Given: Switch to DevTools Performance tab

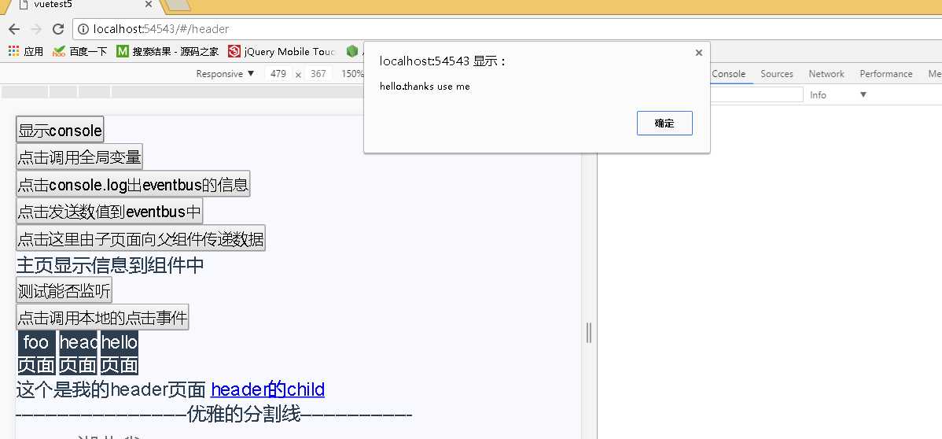Looking at the screenshot, I should pos(886,74).
